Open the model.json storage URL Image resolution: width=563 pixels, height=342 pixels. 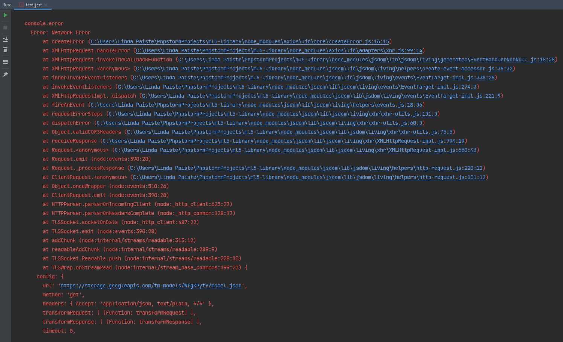[151, 286]
